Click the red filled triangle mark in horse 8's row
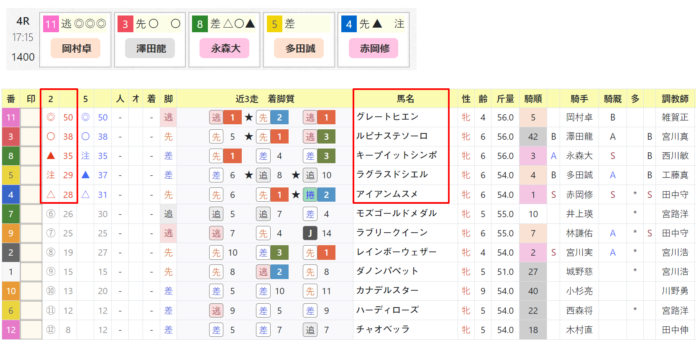 tap(51, 156)
